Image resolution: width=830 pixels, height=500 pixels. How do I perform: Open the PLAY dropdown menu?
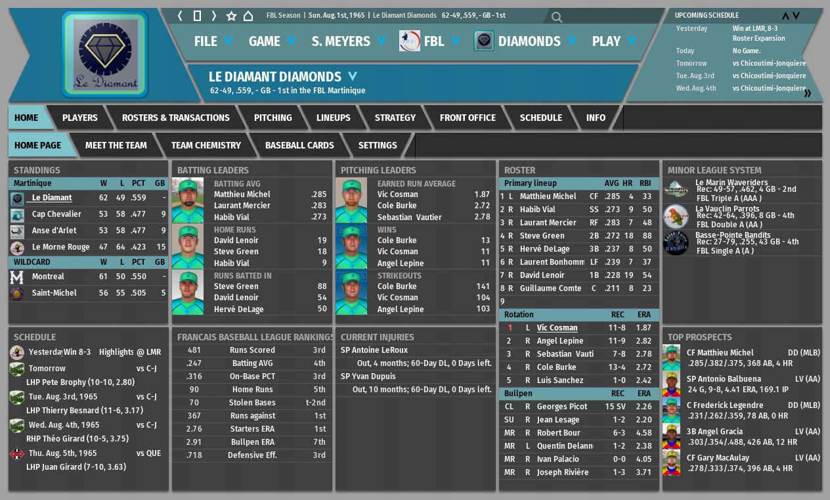(x=614, y=41)
